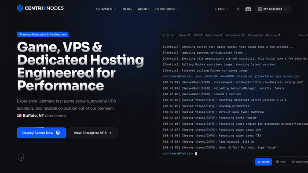This screenshot has height=173, width=308.
Task: Open the Blog page
Action: coord(127,9)
